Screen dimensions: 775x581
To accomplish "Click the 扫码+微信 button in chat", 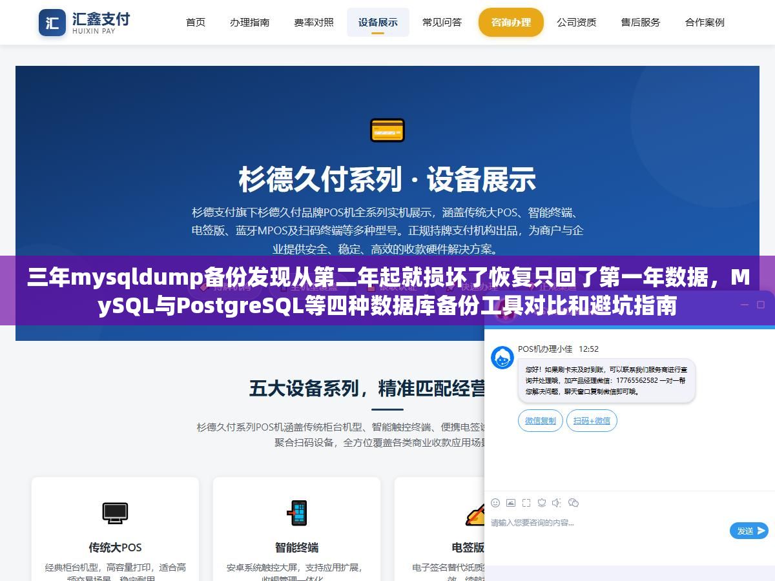I will point(592,420).
